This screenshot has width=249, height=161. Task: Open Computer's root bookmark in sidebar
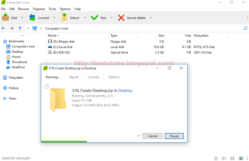(x=23, y=47)
